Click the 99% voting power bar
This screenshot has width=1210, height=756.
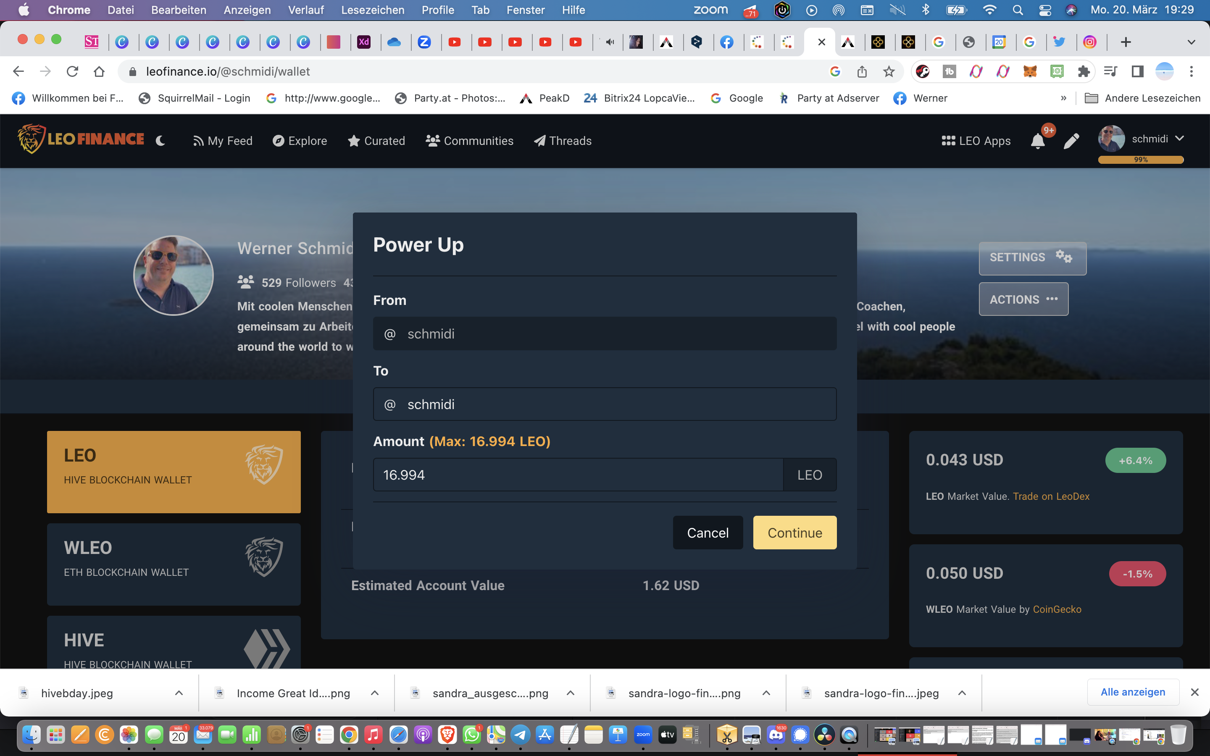point(1141,160)
